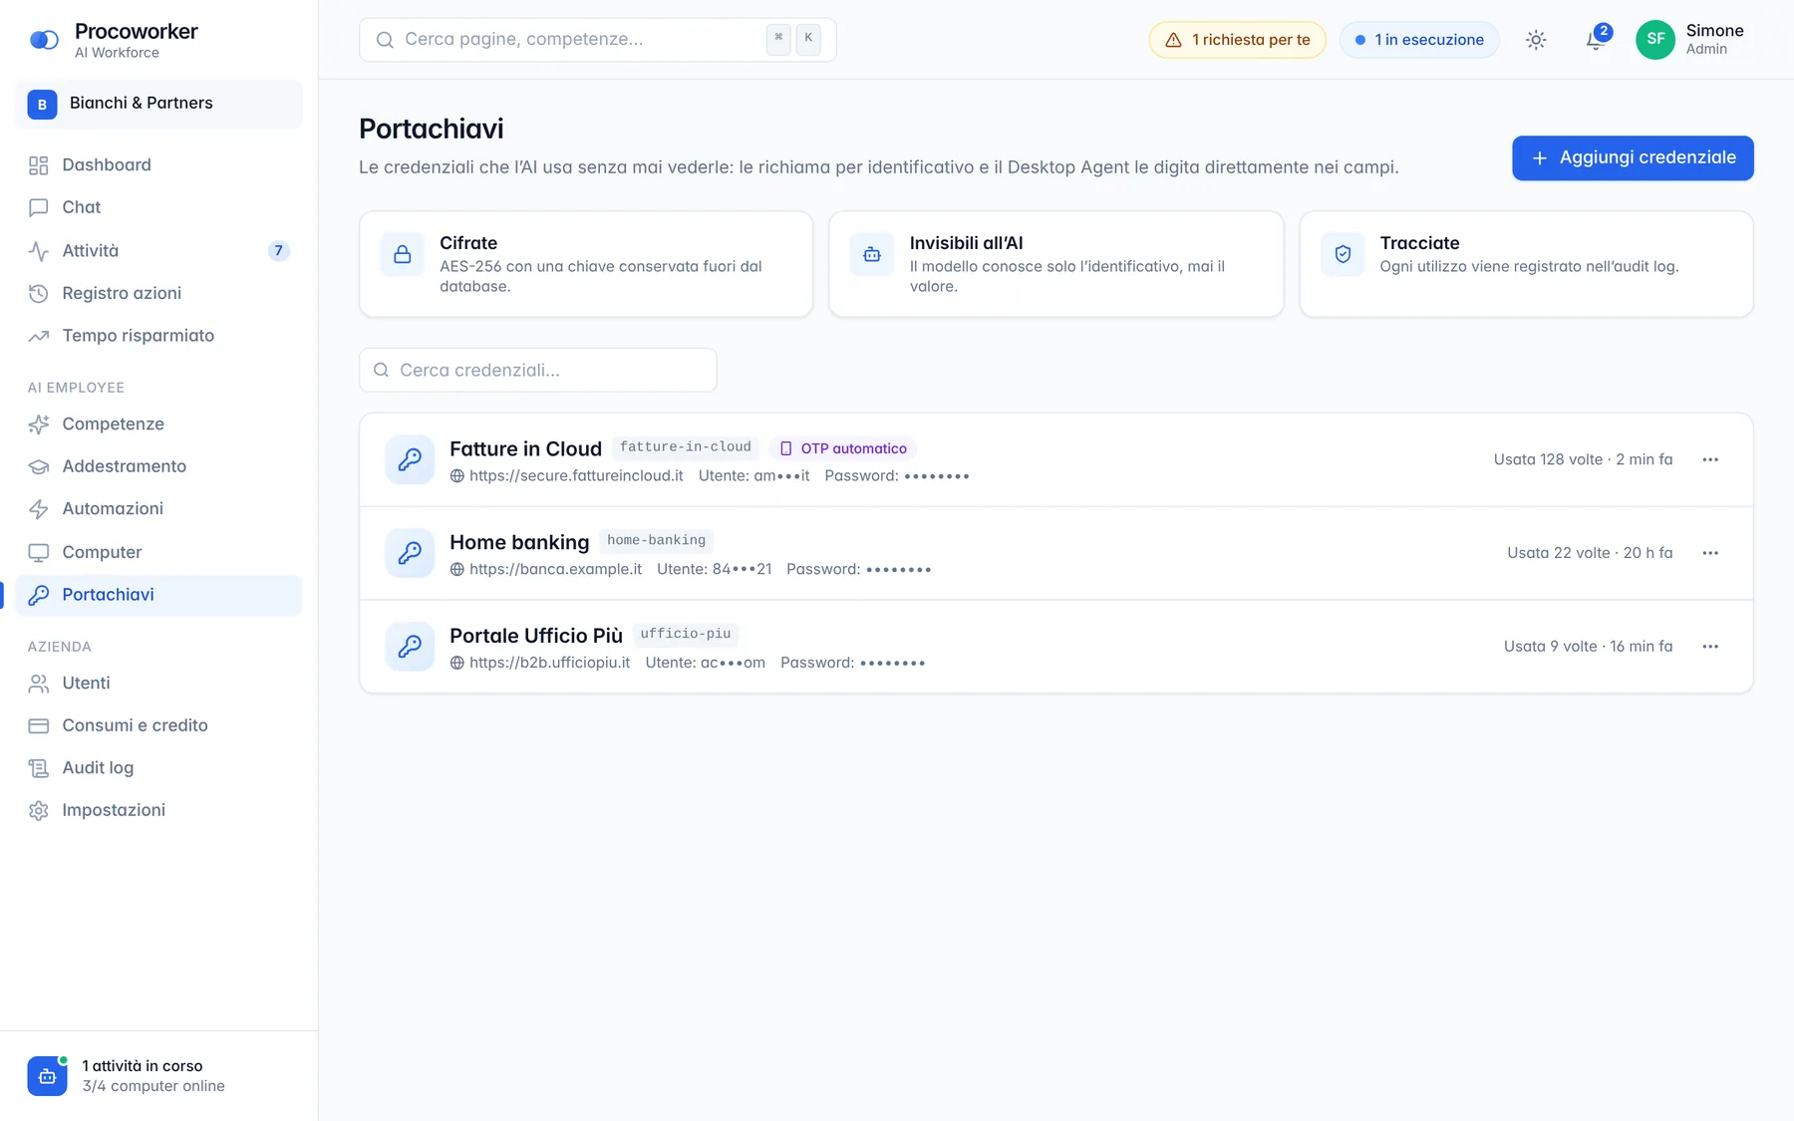Click the key icon for Fatture in Cloud
This screenshot has height=1121, width=1794.
pyautogui.click(x=410, y=459)
